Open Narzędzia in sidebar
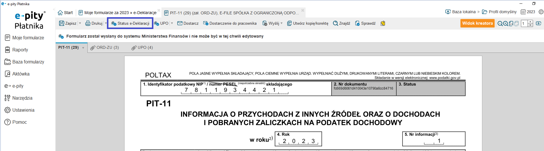The height and width of the screenshot is (151, 544). (x=19, y=98)
